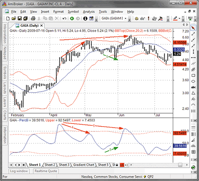199x181 pixels.
Task: Select the triangle drawing tool
Action: click(x=193, y=93)
